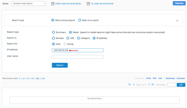Go to previous page arrow
The height and width of the screenshot is (108, 187).
(x=134, y=85)
